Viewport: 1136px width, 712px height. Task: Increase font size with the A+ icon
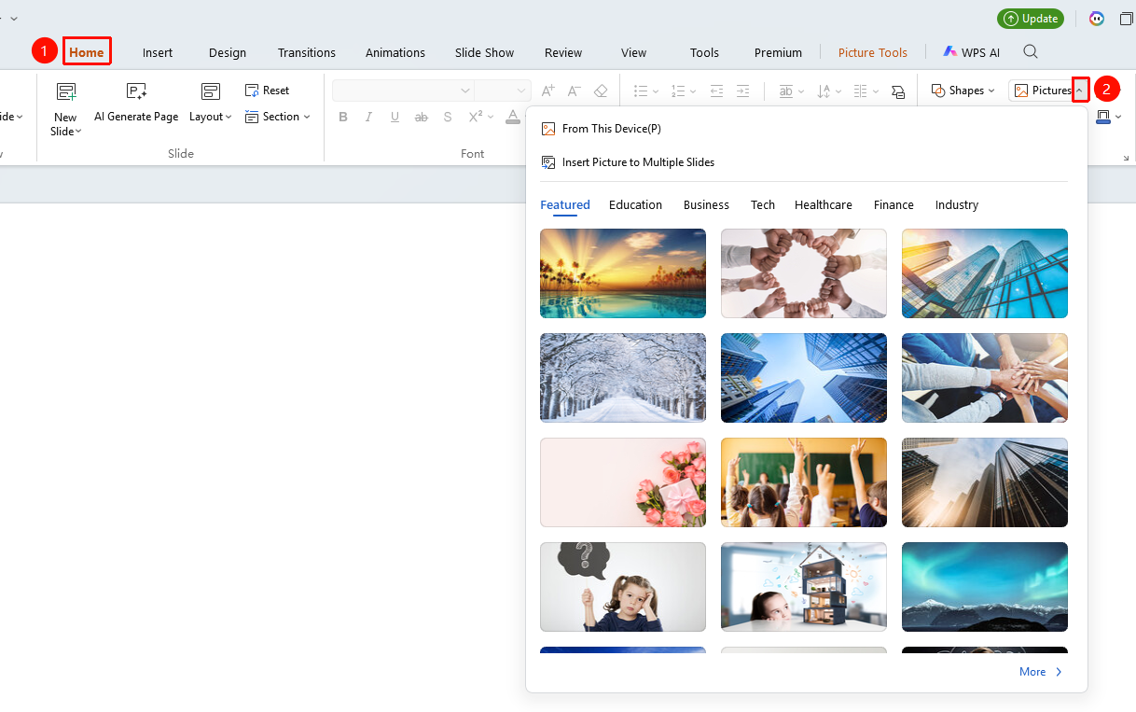click(548, 91)
